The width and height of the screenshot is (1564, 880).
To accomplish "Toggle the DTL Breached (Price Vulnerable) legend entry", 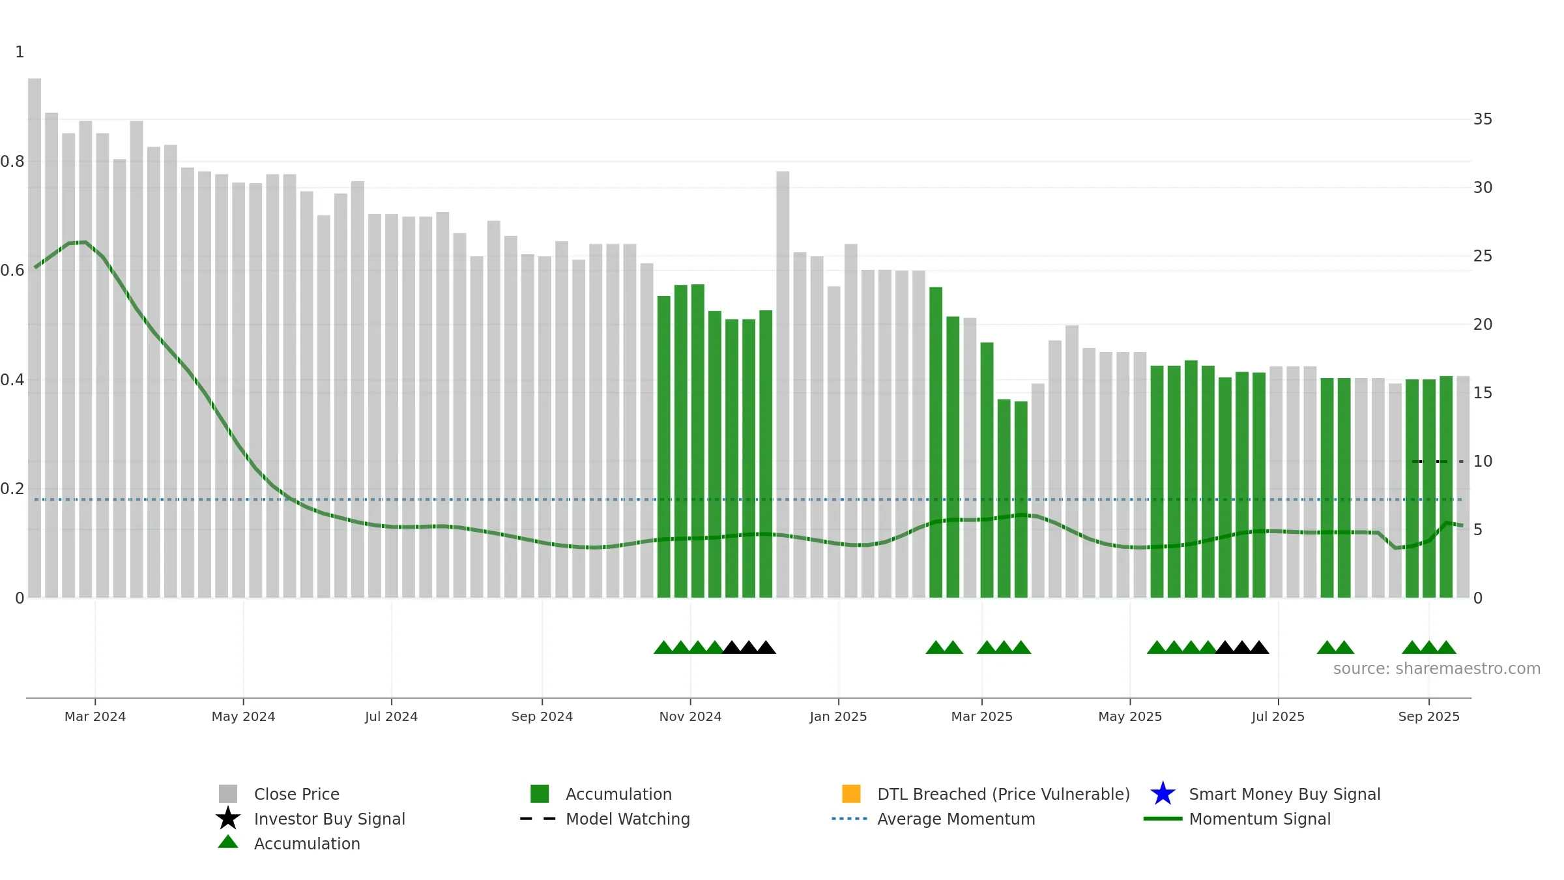I will (x=986, y=794).
